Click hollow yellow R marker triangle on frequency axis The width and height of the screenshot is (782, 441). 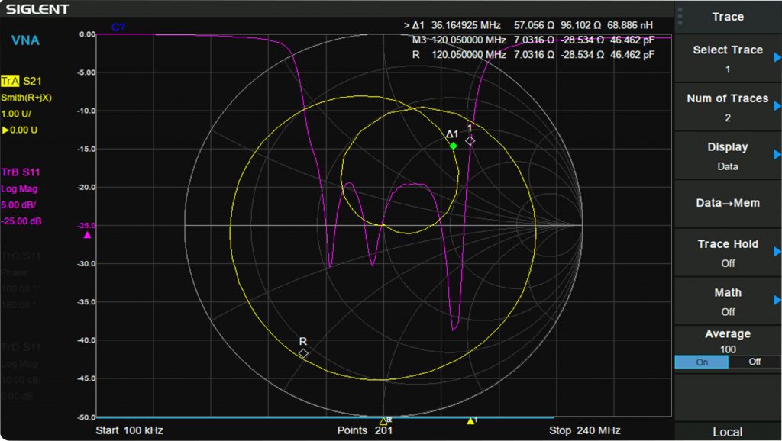[383, 420]
